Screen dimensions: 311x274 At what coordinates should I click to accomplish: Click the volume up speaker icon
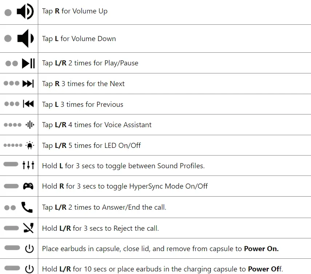point(25,12)
